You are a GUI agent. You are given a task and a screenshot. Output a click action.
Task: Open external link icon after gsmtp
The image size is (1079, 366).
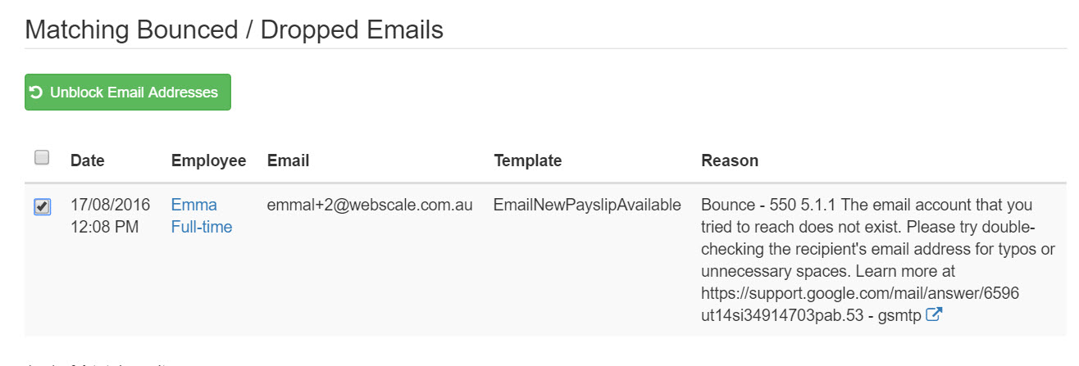pos(933,314)
